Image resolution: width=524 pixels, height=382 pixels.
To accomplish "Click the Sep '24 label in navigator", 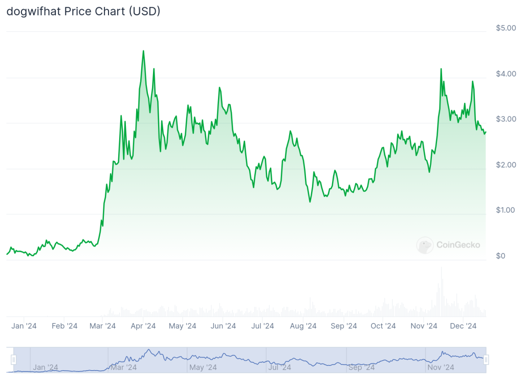I will coord(361,367).
